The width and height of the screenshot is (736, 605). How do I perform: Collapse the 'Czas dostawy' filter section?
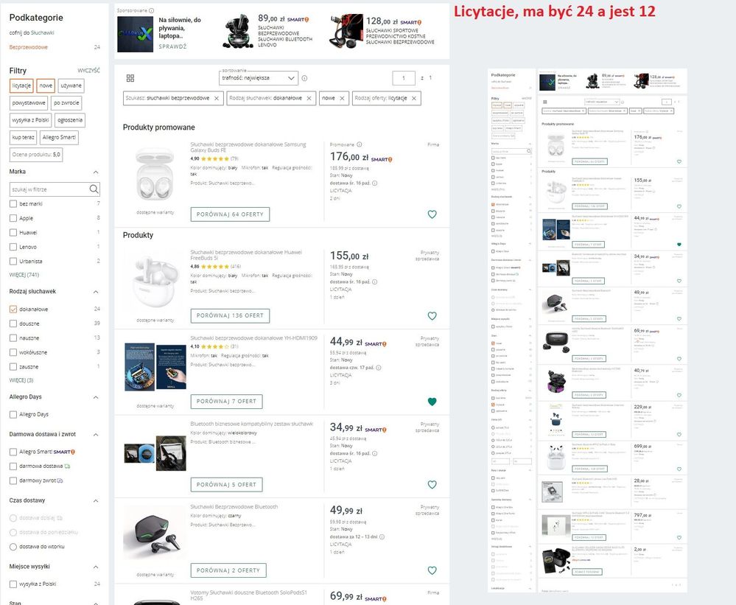click(x=96, y=501)
